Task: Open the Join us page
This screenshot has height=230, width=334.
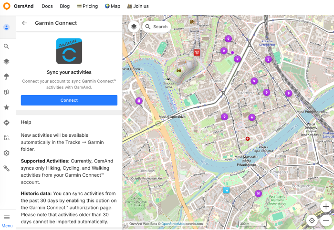Action: click(x=138, y=6)
